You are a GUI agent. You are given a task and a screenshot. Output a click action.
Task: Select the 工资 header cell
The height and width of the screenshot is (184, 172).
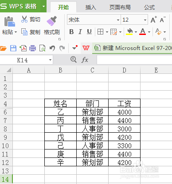(125, 103)
